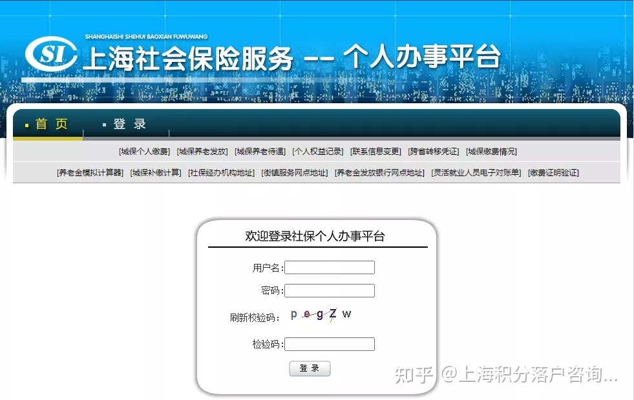
Task: Switch to the 登录 tab
Action: click(x=129, y=124)
